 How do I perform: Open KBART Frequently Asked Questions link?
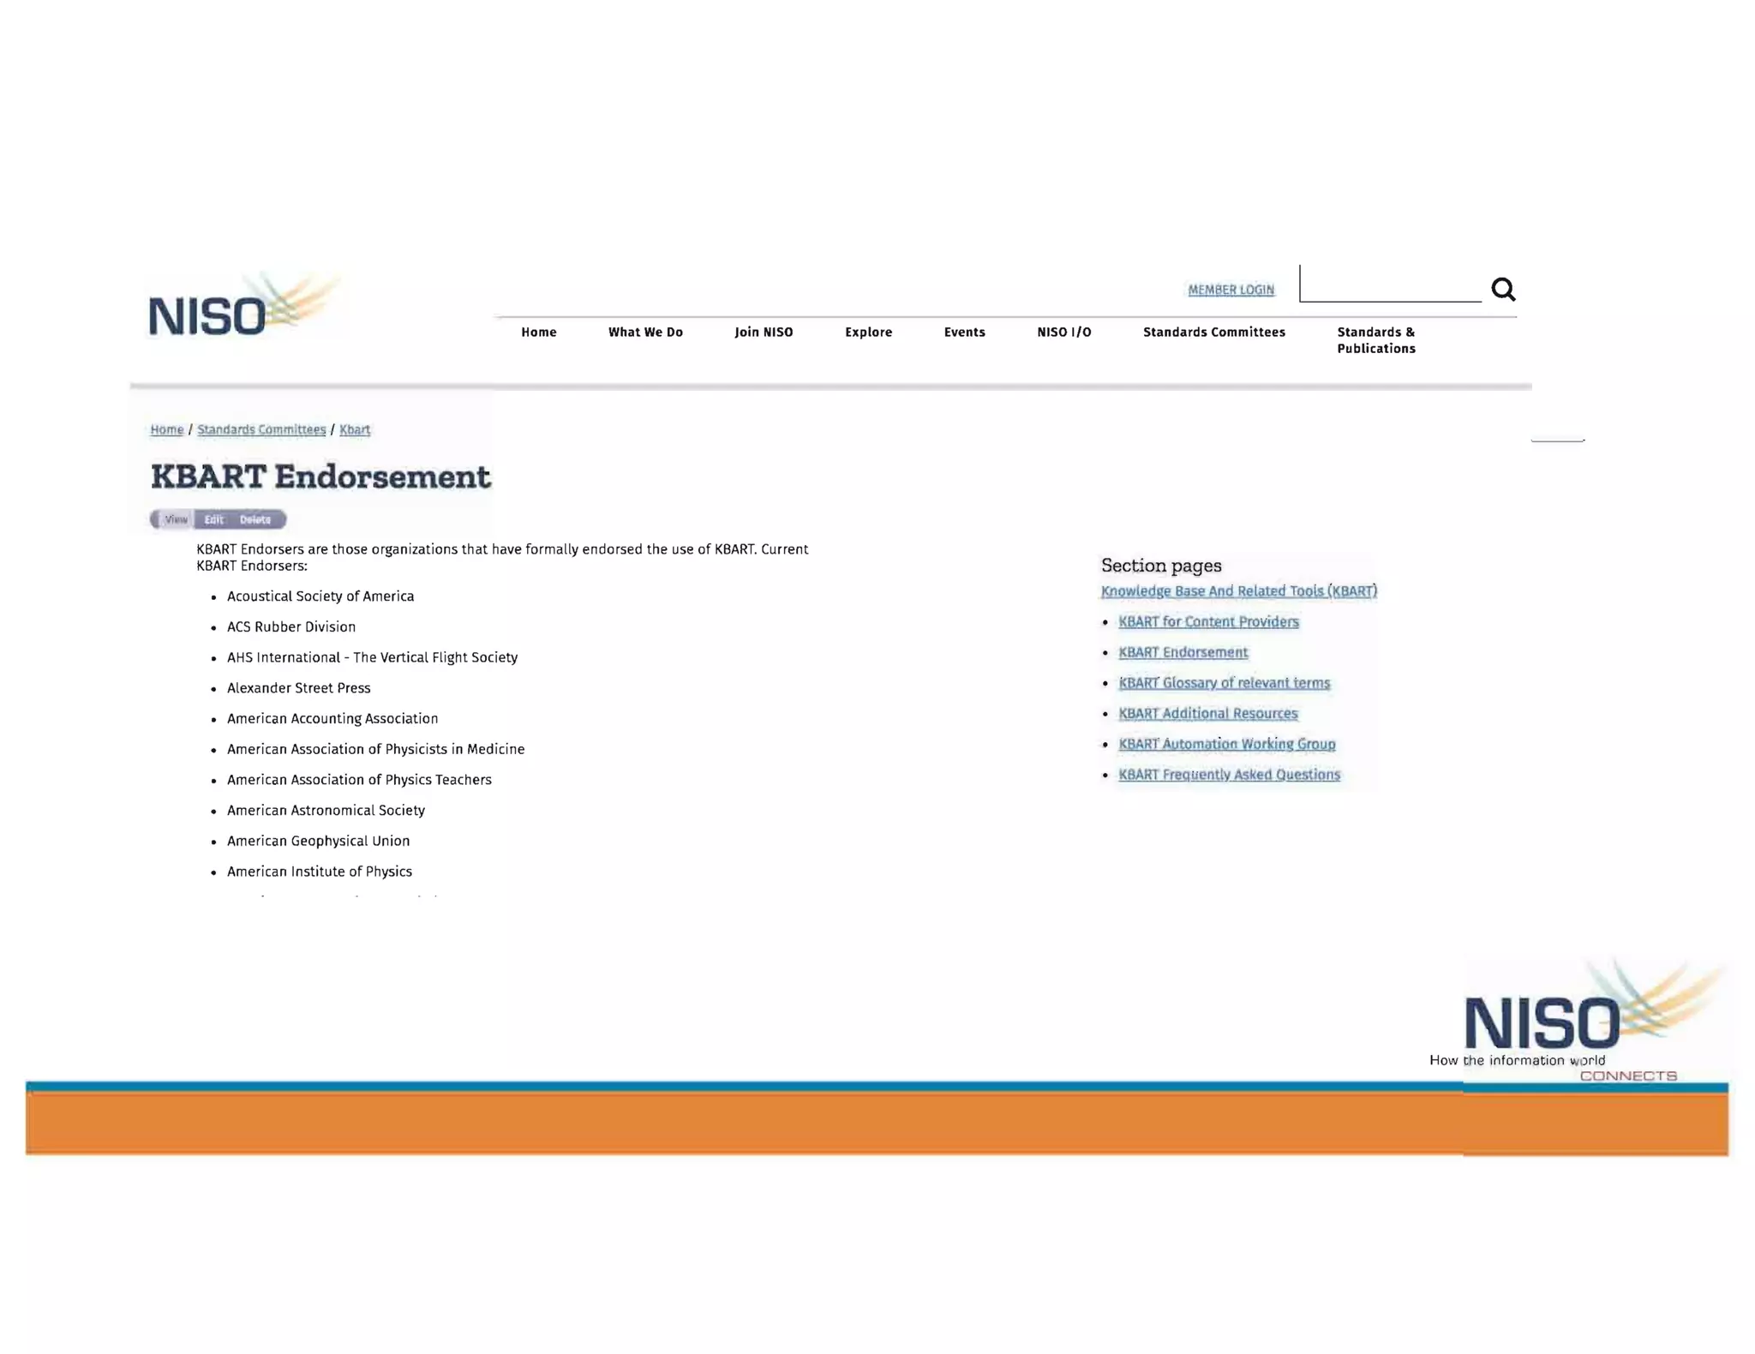click(x=1229, y=775)
